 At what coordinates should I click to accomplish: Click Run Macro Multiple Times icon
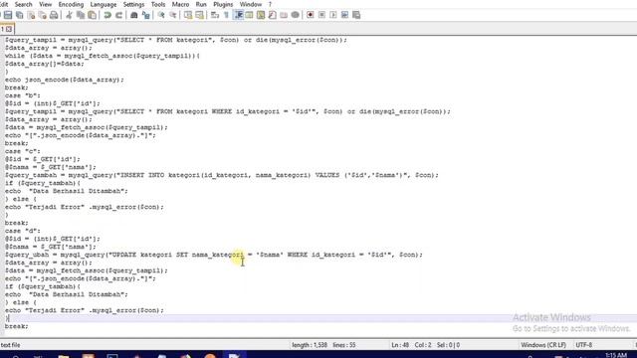click(x=344, y=15)
